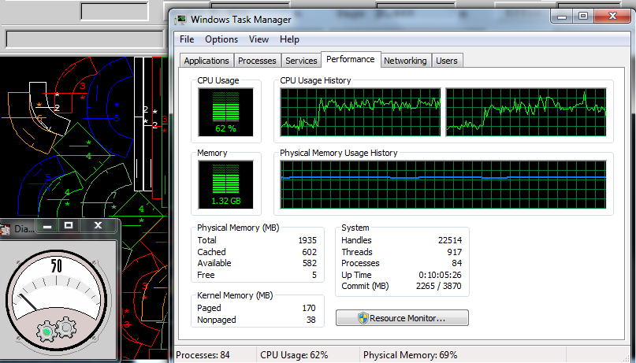Click status bar Processes: 84
Viewport: 636px width, 363px height.
coord(203,355)
